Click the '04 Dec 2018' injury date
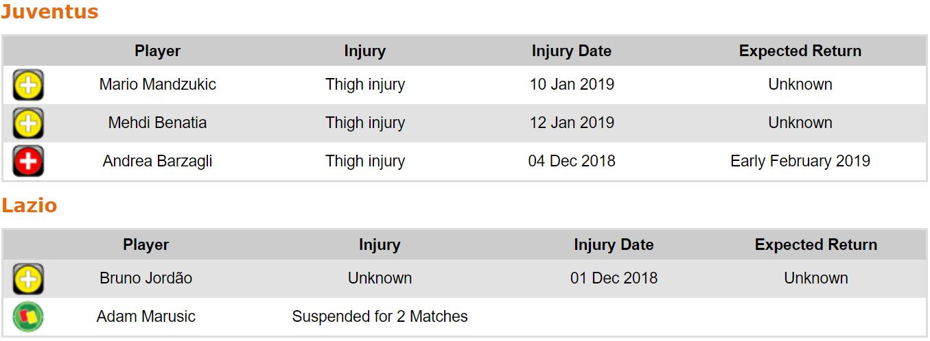This screenshot has height=341, width=930. [x=571, y=162]
